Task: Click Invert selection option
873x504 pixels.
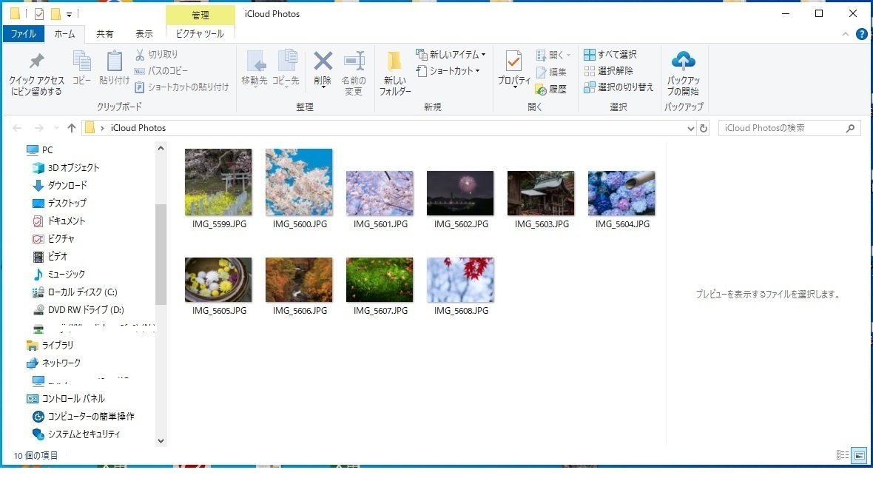Action: 618,87
